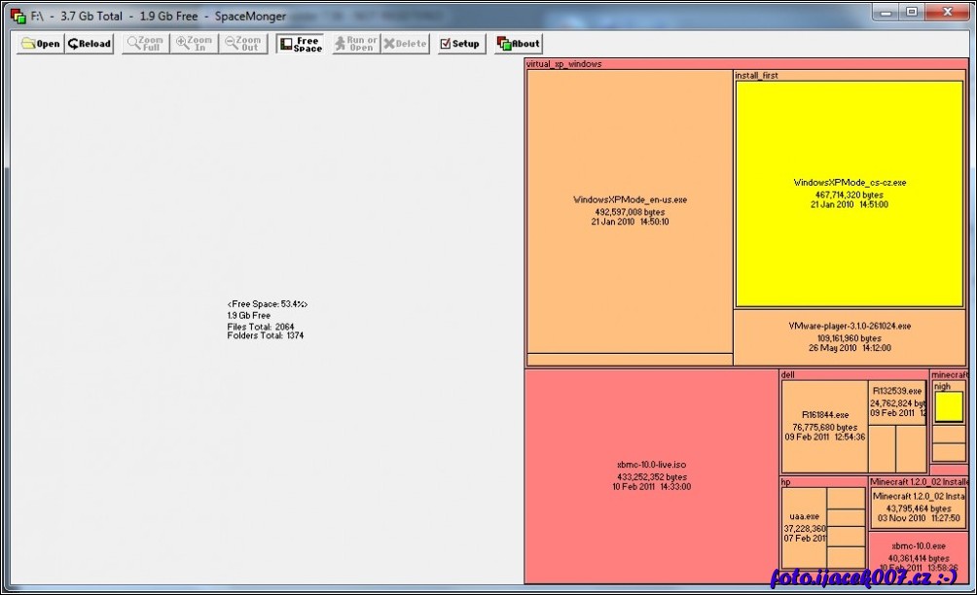
Task: Open the About dialog
Action: pos(519,44)
